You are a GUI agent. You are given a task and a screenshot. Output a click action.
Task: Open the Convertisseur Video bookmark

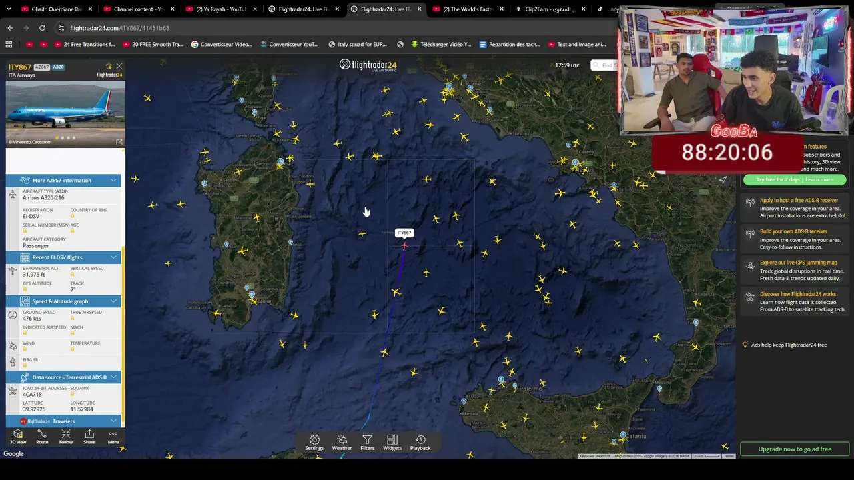[222, 45]
